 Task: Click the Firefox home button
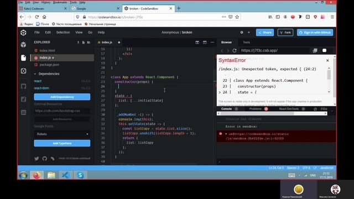(x=44, y=17)
